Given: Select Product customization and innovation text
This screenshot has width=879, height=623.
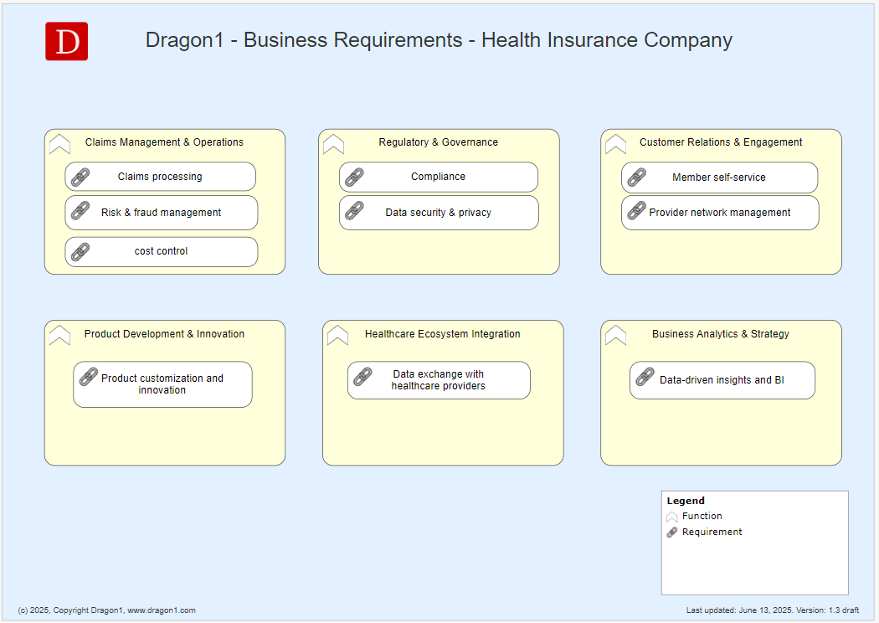Looking at the screenshot, I should click(162, 384).
